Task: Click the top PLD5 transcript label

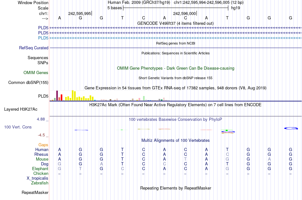Action: point(43,28)
